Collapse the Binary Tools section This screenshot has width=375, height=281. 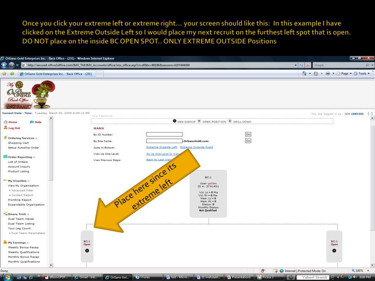[28, 214]
